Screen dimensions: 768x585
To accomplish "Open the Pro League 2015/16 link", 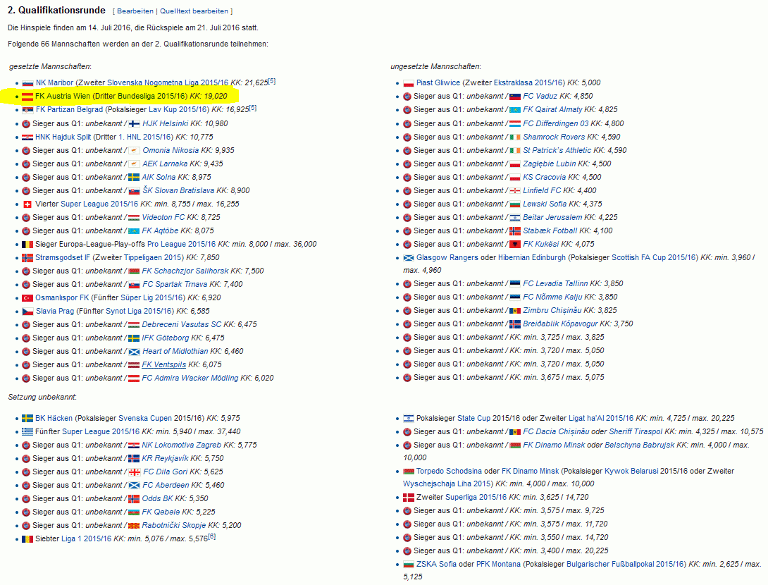I will (181, 244).
